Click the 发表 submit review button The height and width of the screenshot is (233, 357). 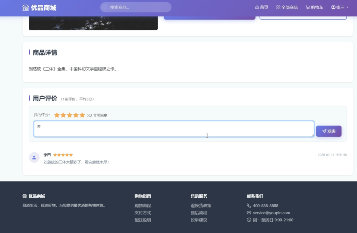click(329, 131)
